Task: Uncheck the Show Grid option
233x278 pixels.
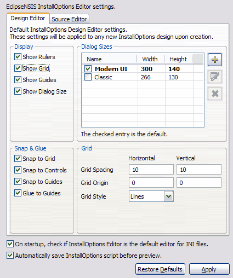Action: tap(18, 68)
